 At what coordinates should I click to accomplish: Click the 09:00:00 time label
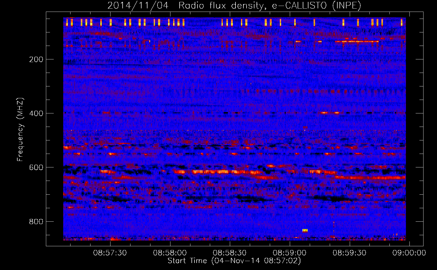[x=409, y=253]
